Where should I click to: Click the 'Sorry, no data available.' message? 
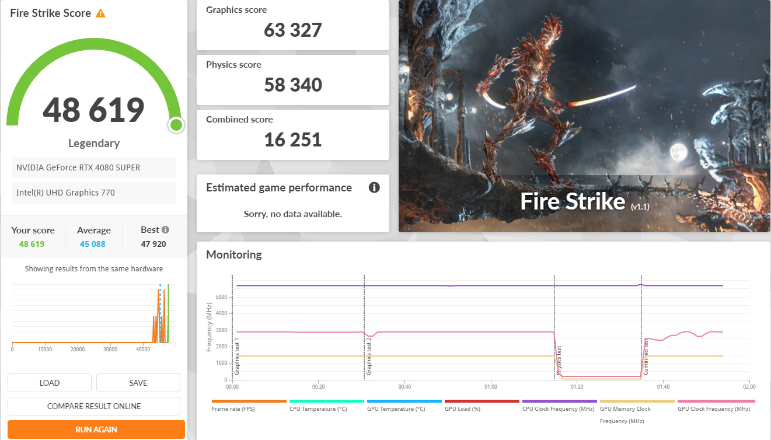click(x=293, y=214)
